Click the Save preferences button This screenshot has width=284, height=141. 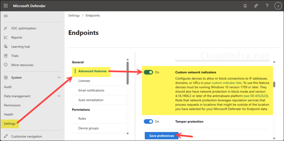(x=161, y=136)
